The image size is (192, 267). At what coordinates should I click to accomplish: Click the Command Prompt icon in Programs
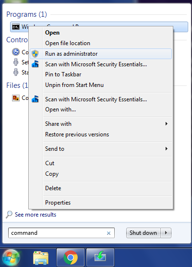click(16, 27)
